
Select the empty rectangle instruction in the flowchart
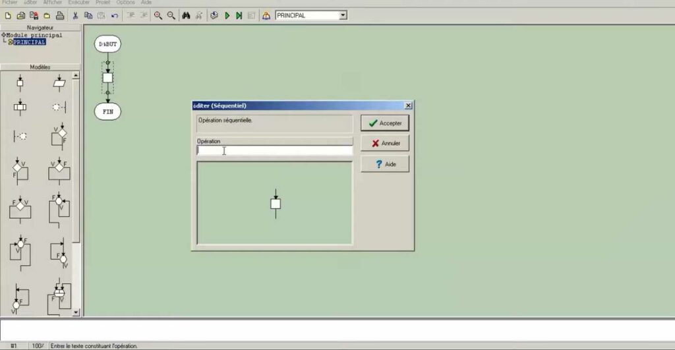pyautogui.click(x=107, y=78)
